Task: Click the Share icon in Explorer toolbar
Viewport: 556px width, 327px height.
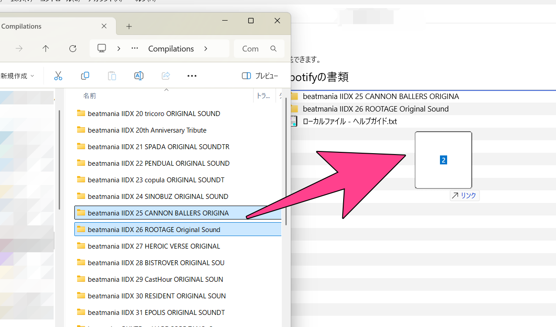Action: [x=166, y=76]
